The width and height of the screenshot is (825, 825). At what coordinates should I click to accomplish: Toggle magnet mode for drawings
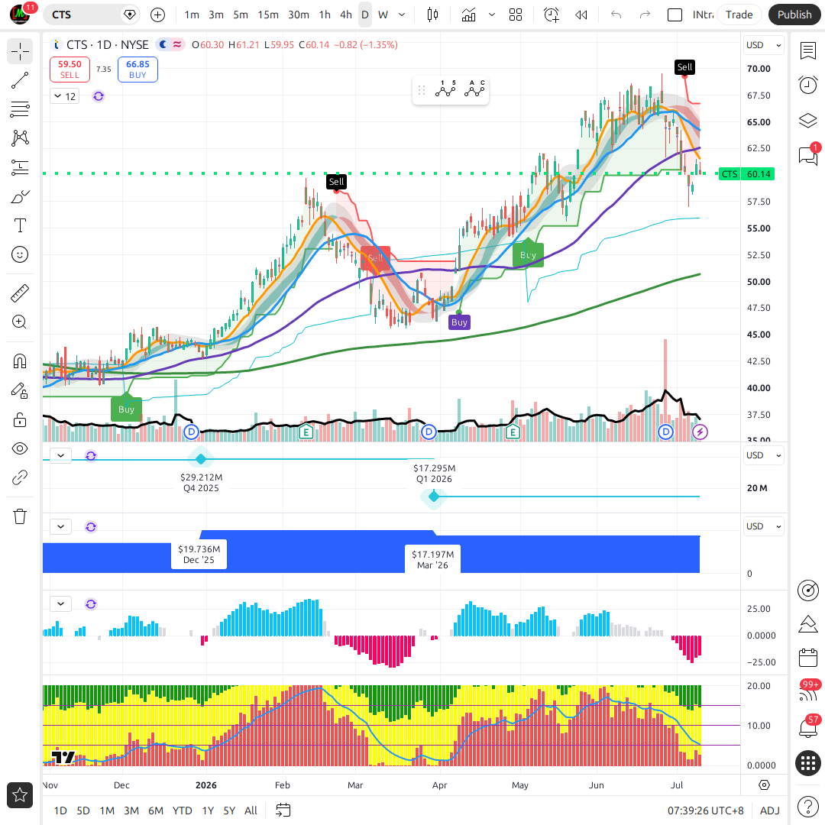click(20, 361)
